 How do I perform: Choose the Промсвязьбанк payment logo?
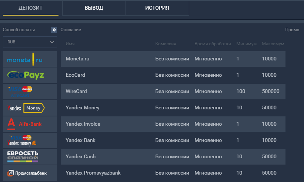(x=30, y=173)
